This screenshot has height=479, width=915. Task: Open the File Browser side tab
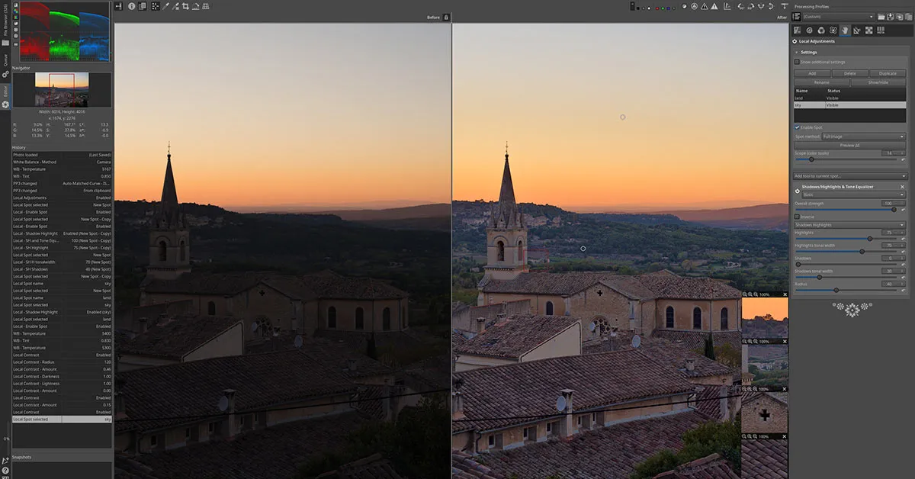[5, 24]
